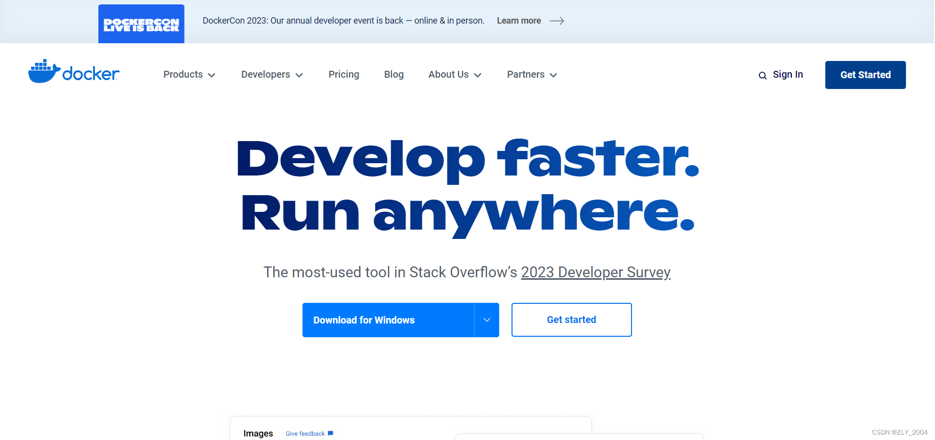Expand the Products menu chevron
The image size is (935, 440).
(x=211, y=75)
